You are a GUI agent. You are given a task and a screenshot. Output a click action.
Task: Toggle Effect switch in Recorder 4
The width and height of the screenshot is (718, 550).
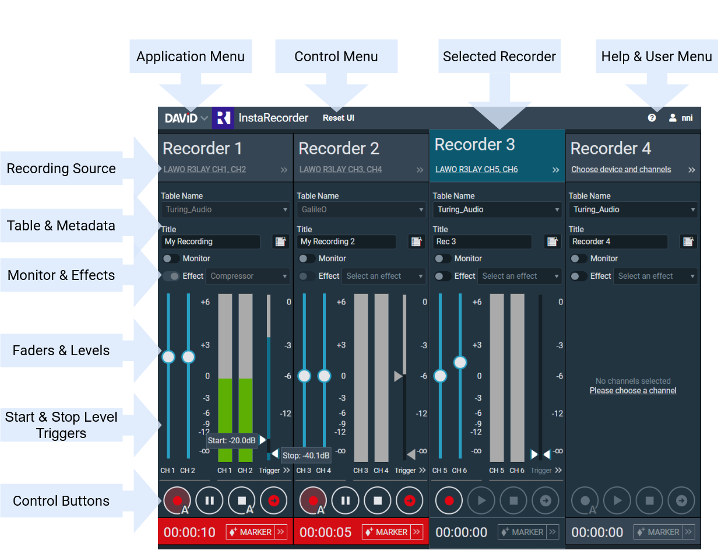579,276
